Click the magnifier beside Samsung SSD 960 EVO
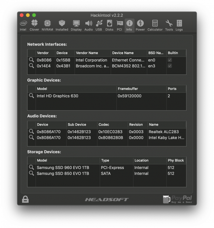The height and width of the screenshot is (228, 214). [31, 167]
